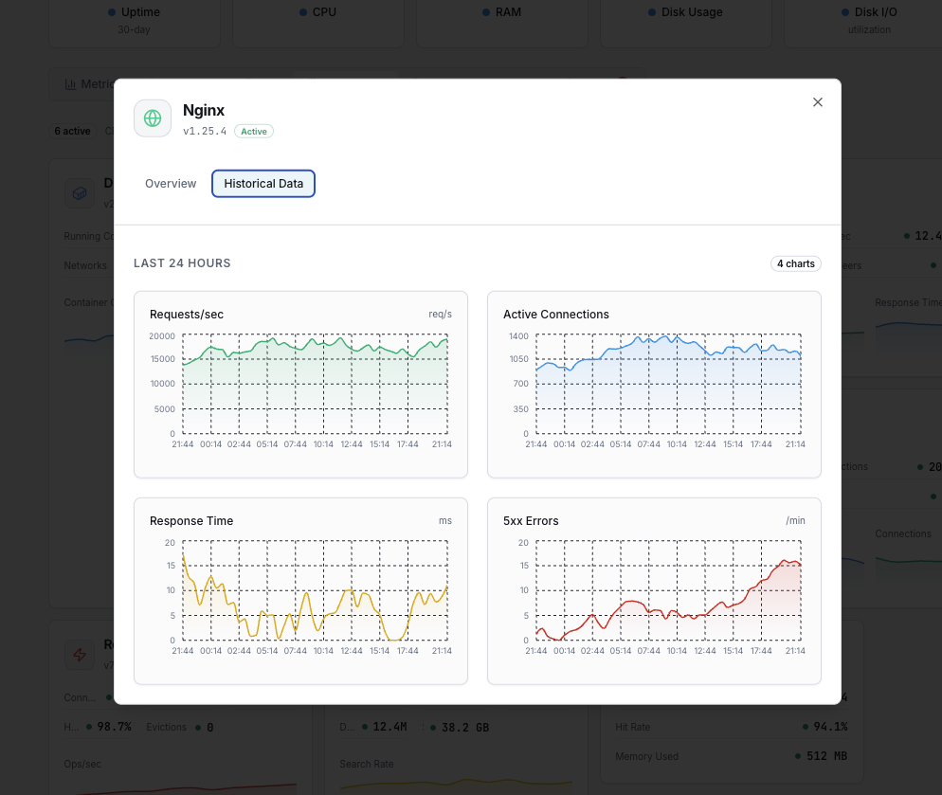Click the container cube icon on left panel

pyautogui.click(x=80, y=192)
